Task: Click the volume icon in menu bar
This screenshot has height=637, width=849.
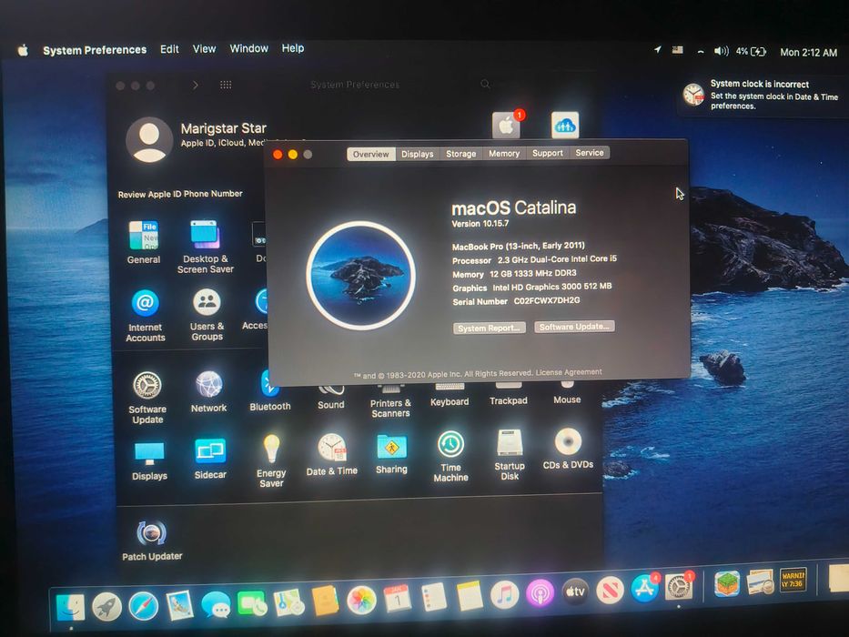Action: 722,51
